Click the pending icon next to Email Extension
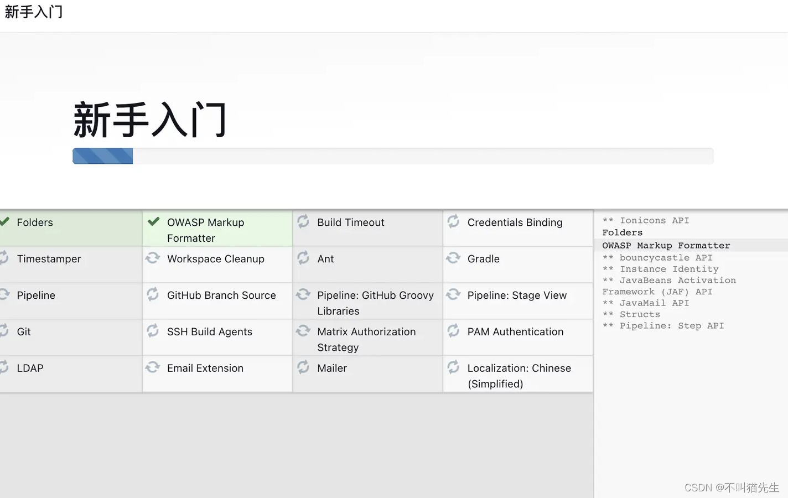Image resolution: width=788 pixels, height=498 pixels. click(x=153, y=367)
